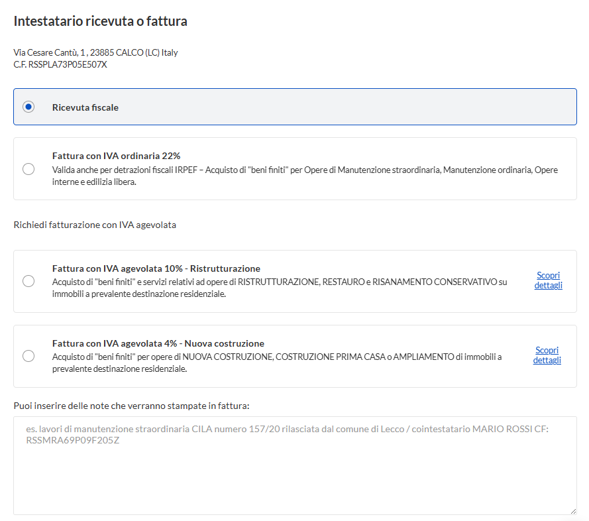Click the NUOVA COSTRUZIONE, PRIMA CASA description paragraph
Screen dimensions: 589x521
pyautogui.click(x=276, y=363)
